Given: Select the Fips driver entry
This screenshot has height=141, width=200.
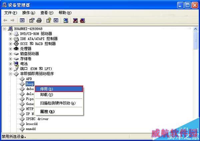Looking at the screenshot, I should tap(30, 99).
